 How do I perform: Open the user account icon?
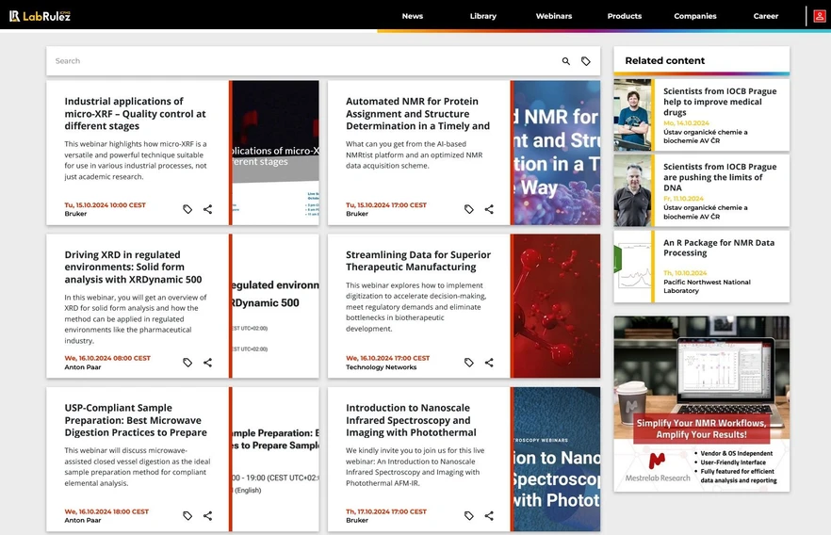pos(820,16)
